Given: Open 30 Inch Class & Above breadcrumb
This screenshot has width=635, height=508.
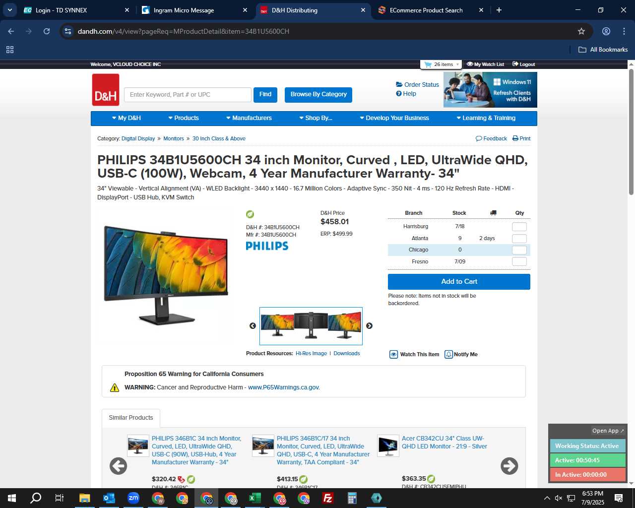Looking at the screenshot, I should coord(219,139).
